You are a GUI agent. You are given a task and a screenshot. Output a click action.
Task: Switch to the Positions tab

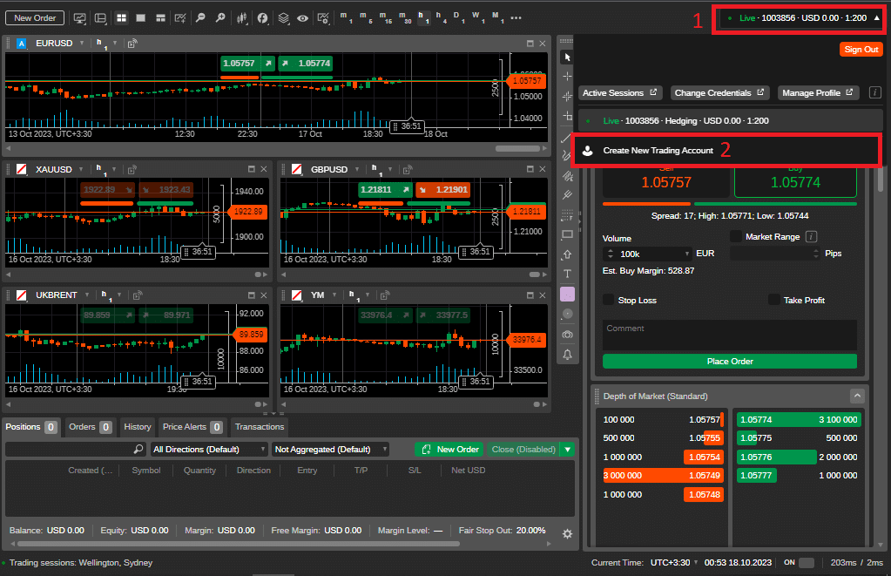(x=31, y=426)
